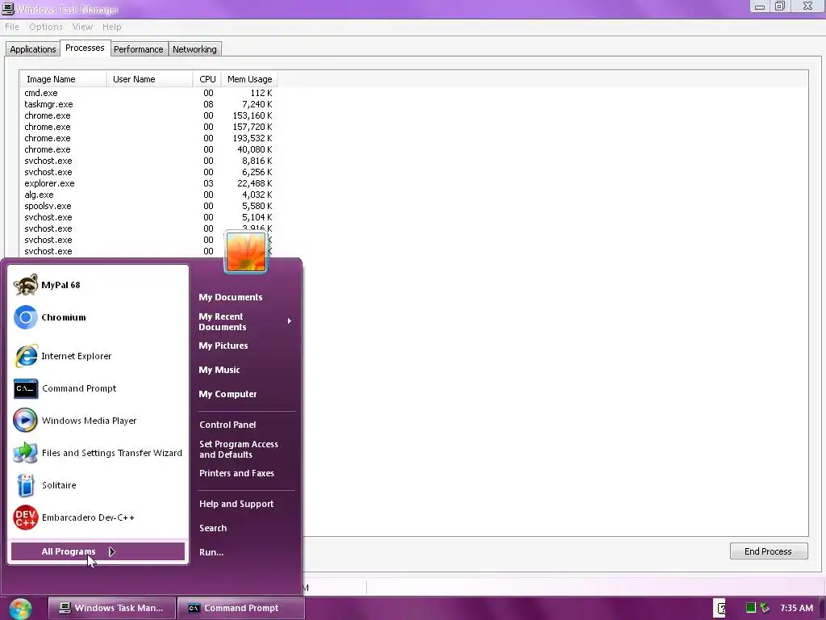The height and width of the screenshot is (620, 826).
Task: Click Search in the start menu
Action: coord(213,528)
